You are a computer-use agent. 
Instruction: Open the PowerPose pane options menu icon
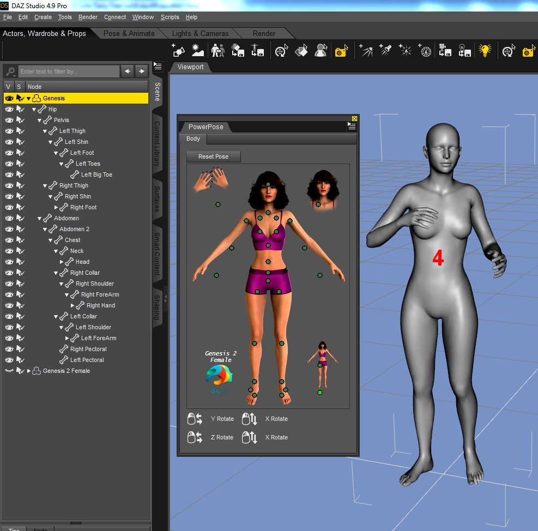click(x=352, y=126)
